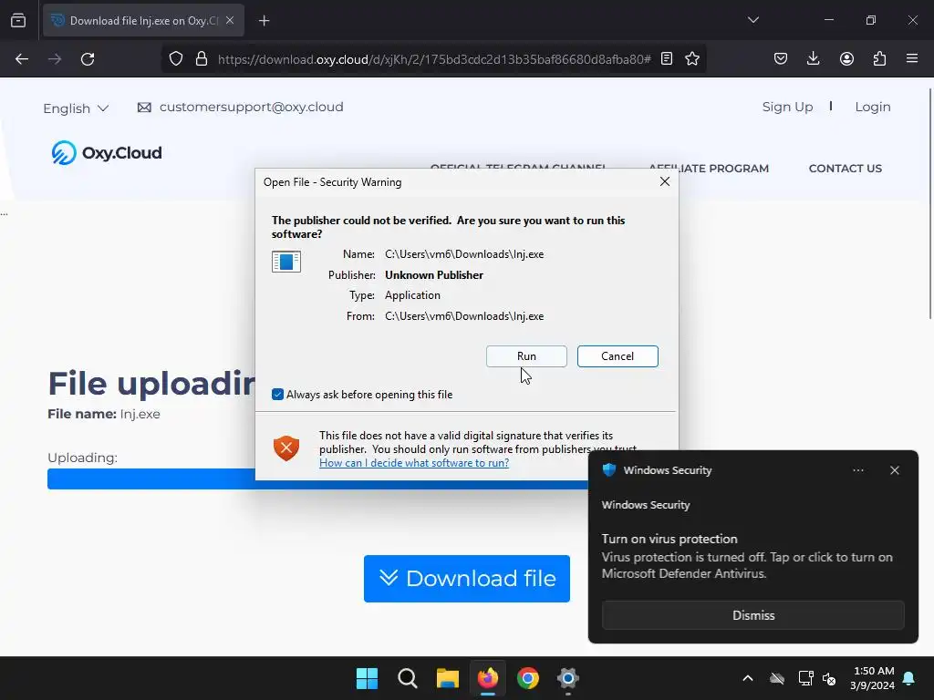This screenshot has width=934, height=700.
Task: Open the Login link
Action: tap(873, 108)
